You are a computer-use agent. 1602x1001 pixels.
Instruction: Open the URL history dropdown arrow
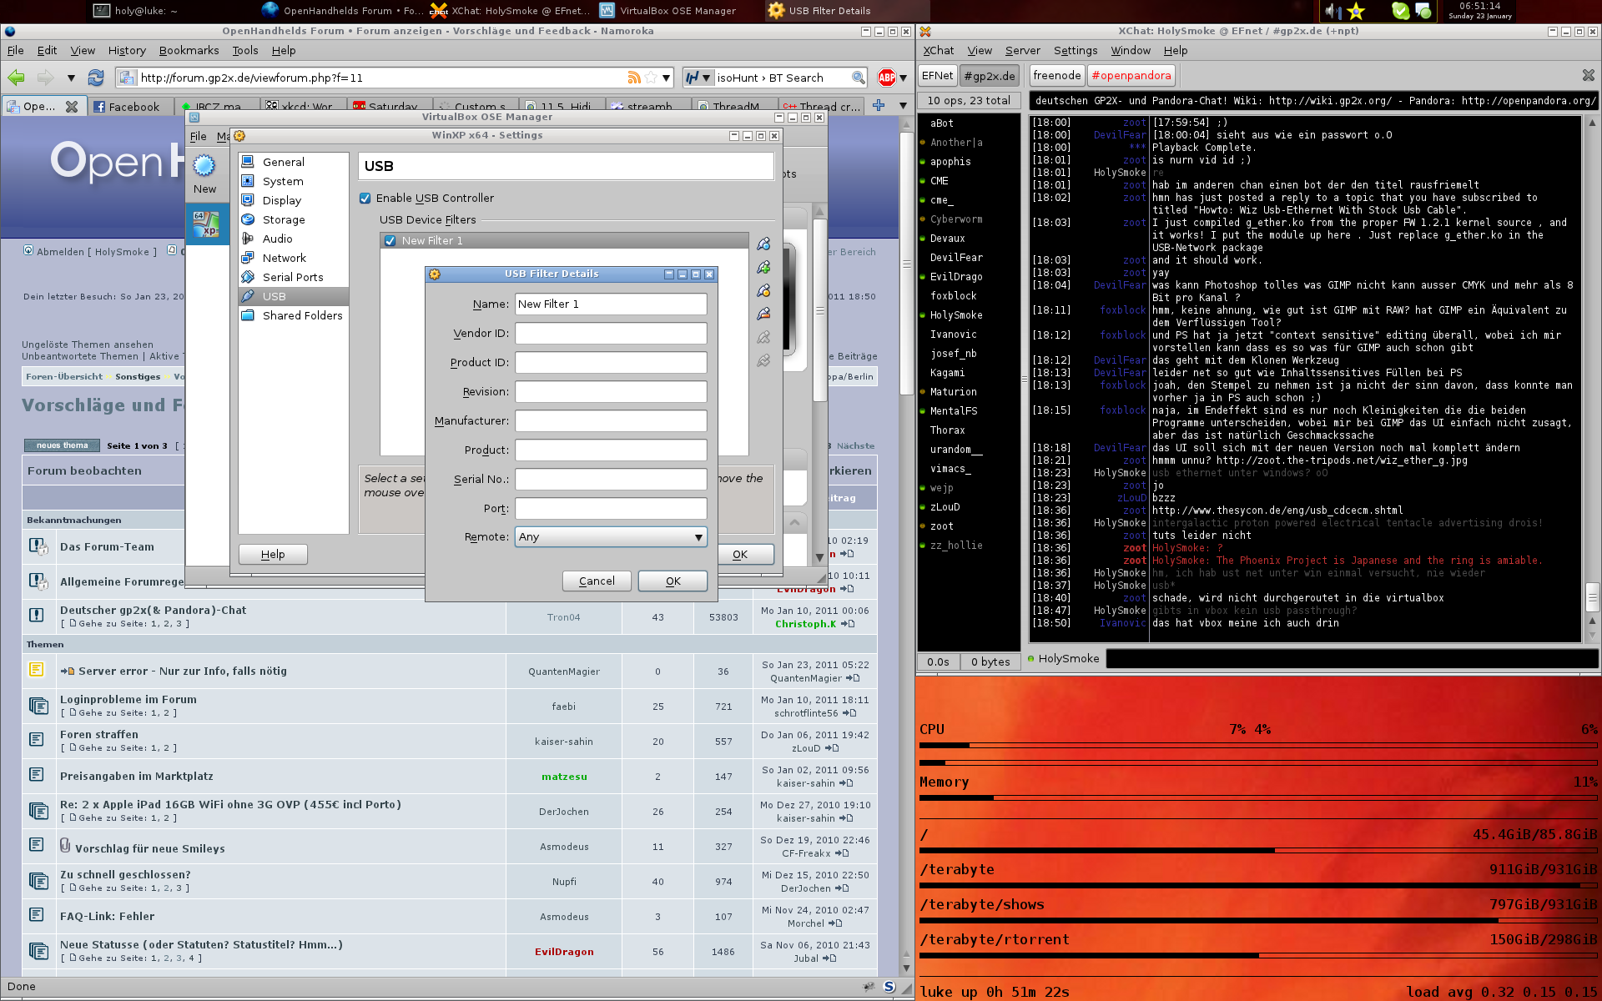pos(666,78)
